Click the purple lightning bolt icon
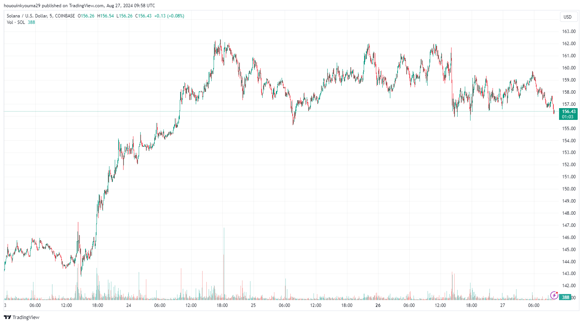Screen dimensions: 583x324 [554, 295]
